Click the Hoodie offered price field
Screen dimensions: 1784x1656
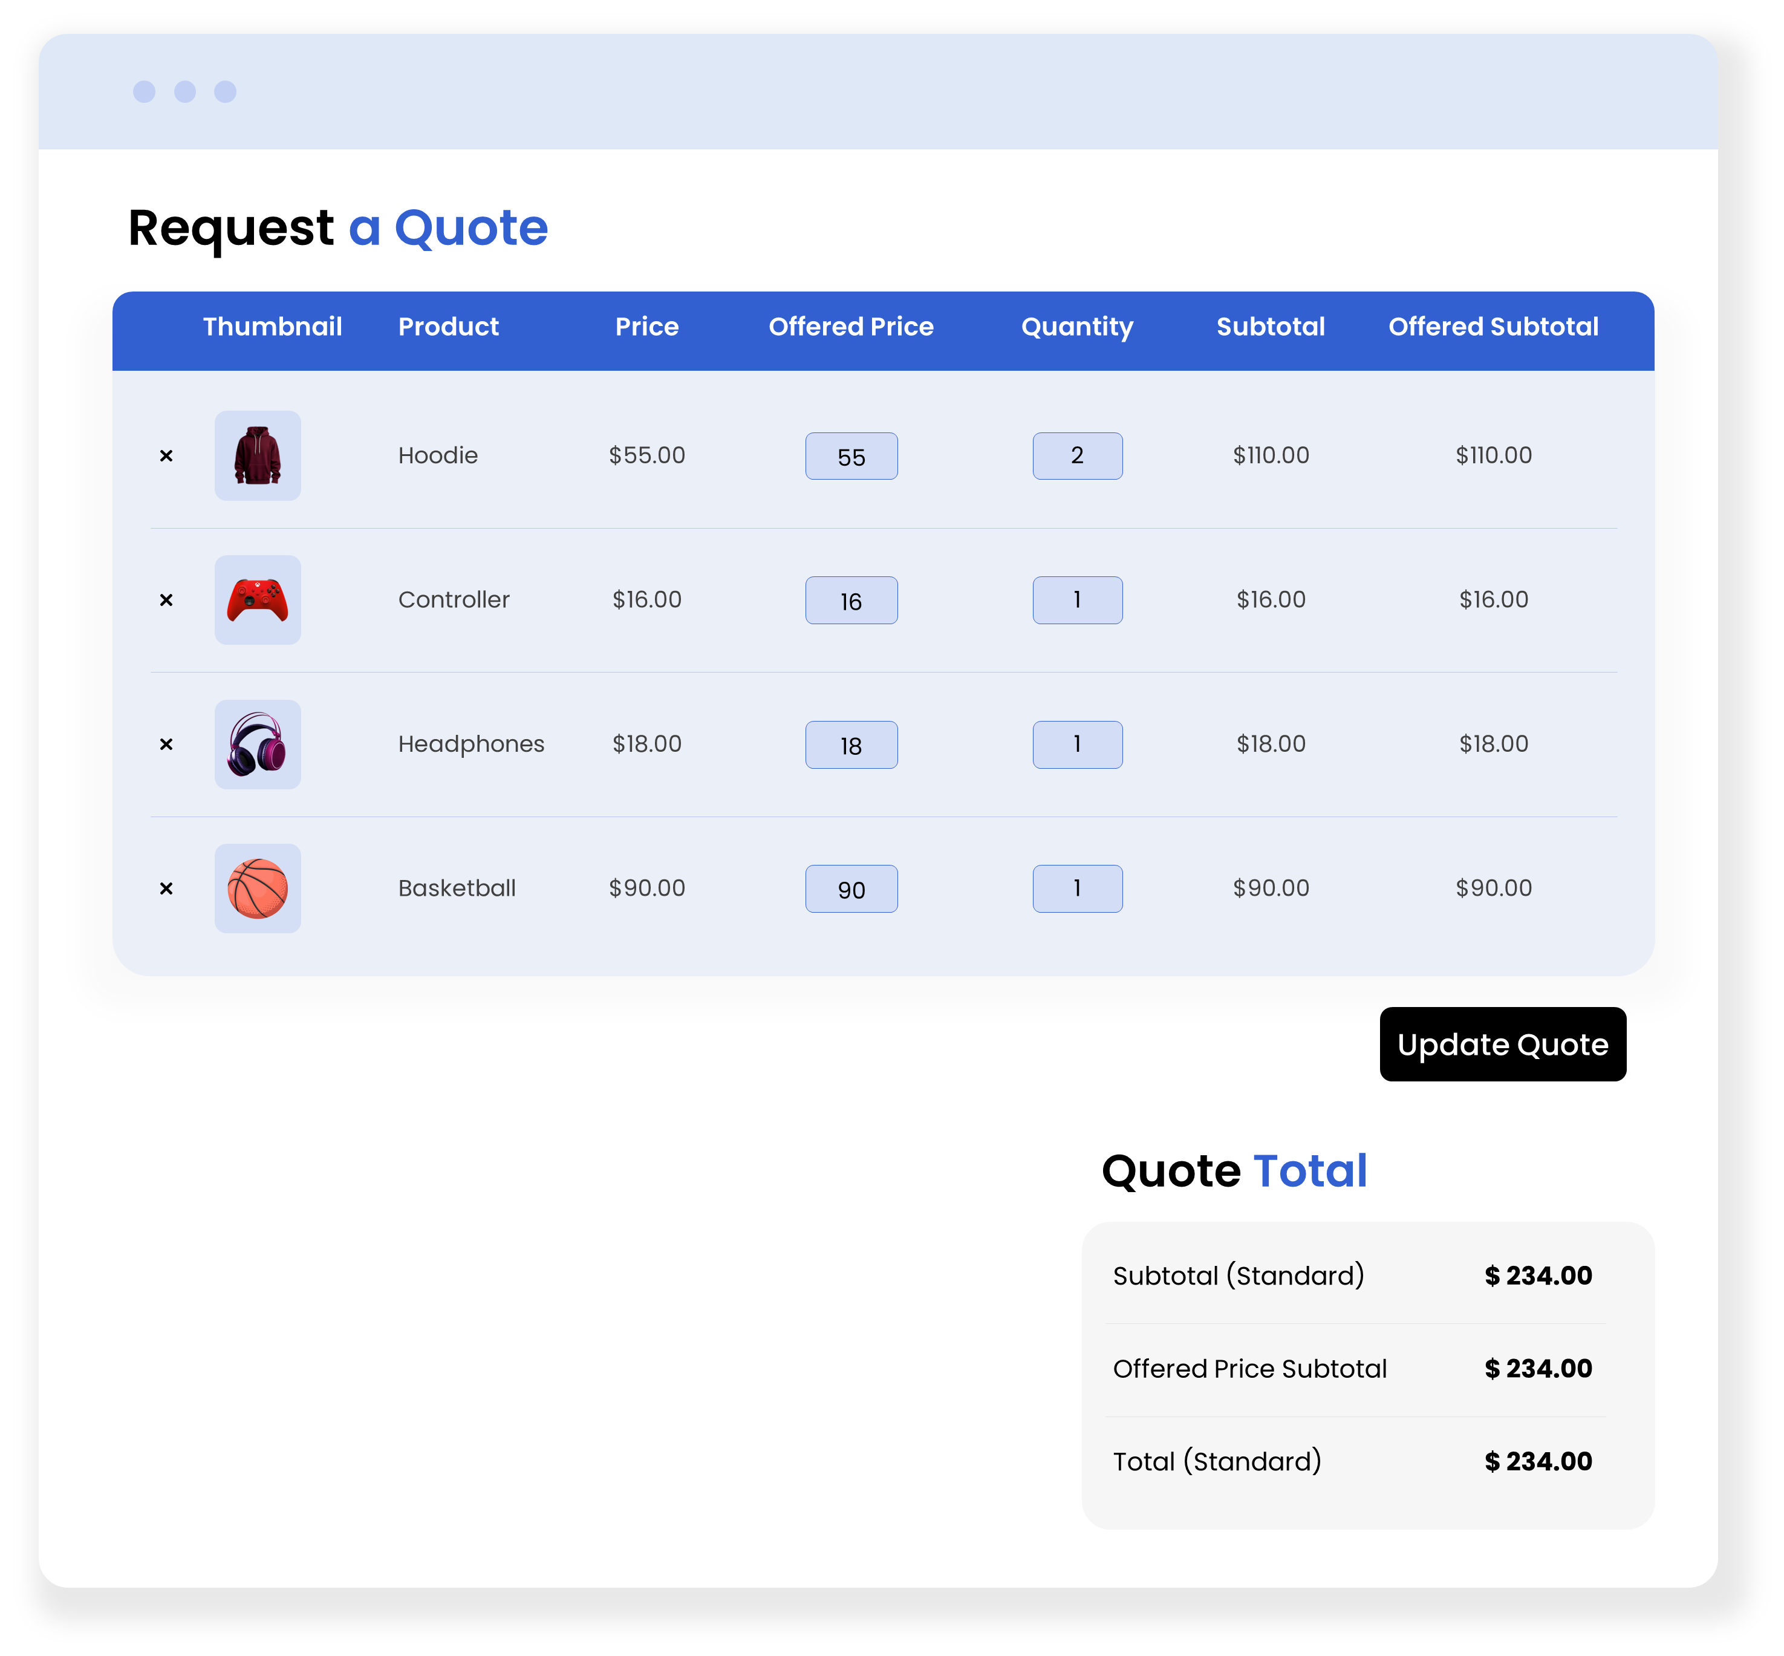coord(850,456)
